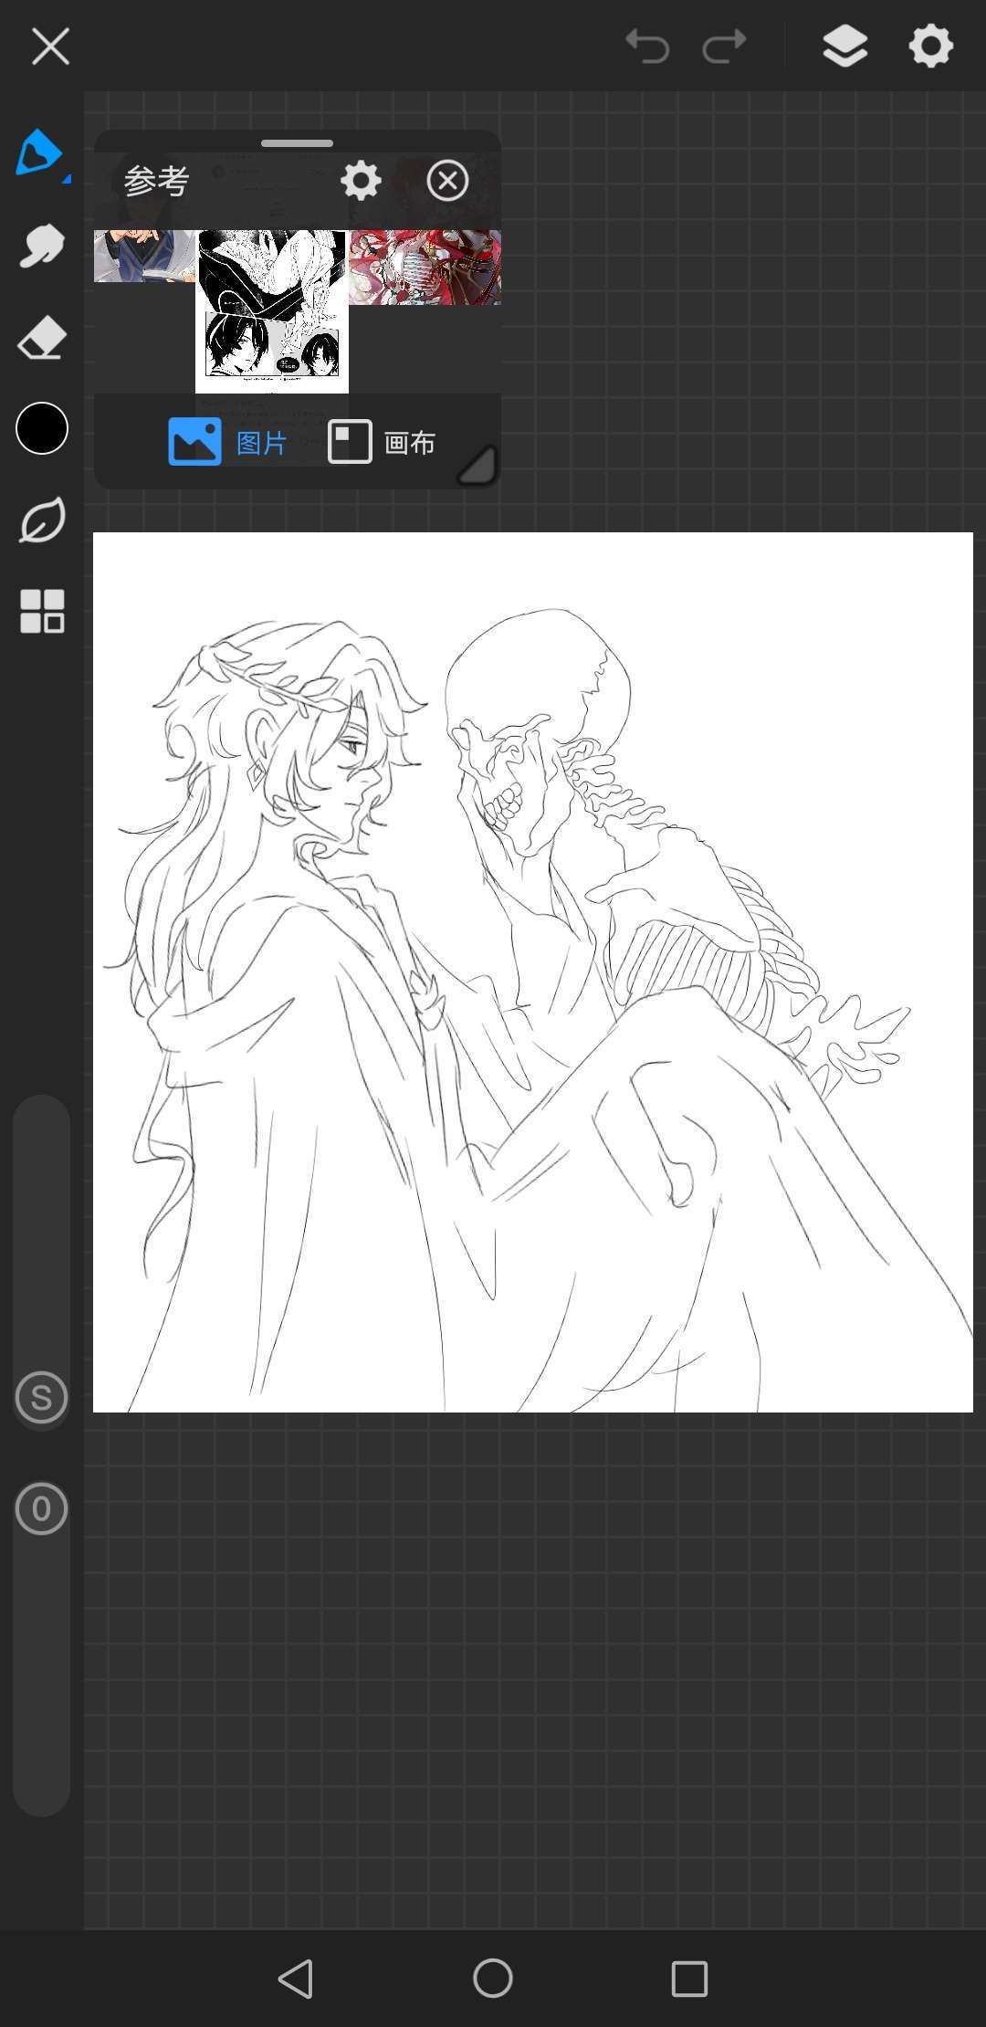986x2027 pixels.
Task: Open the black color swatch picker
Action: tap(42, 428)
